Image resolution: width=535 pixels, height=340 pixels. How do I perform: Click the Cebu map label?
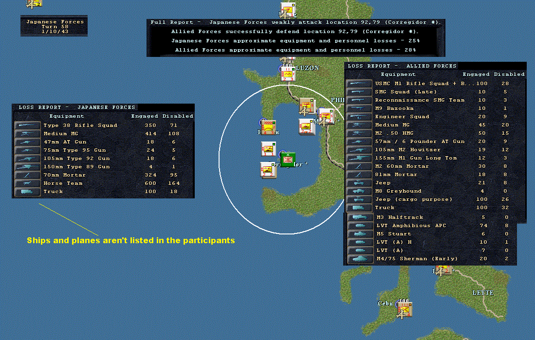click(x=386, y=303)
